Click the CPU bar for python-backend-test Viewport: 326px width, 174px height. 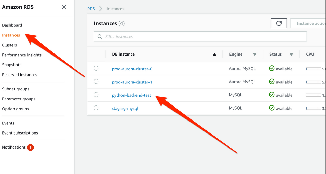tap(314, 95)
